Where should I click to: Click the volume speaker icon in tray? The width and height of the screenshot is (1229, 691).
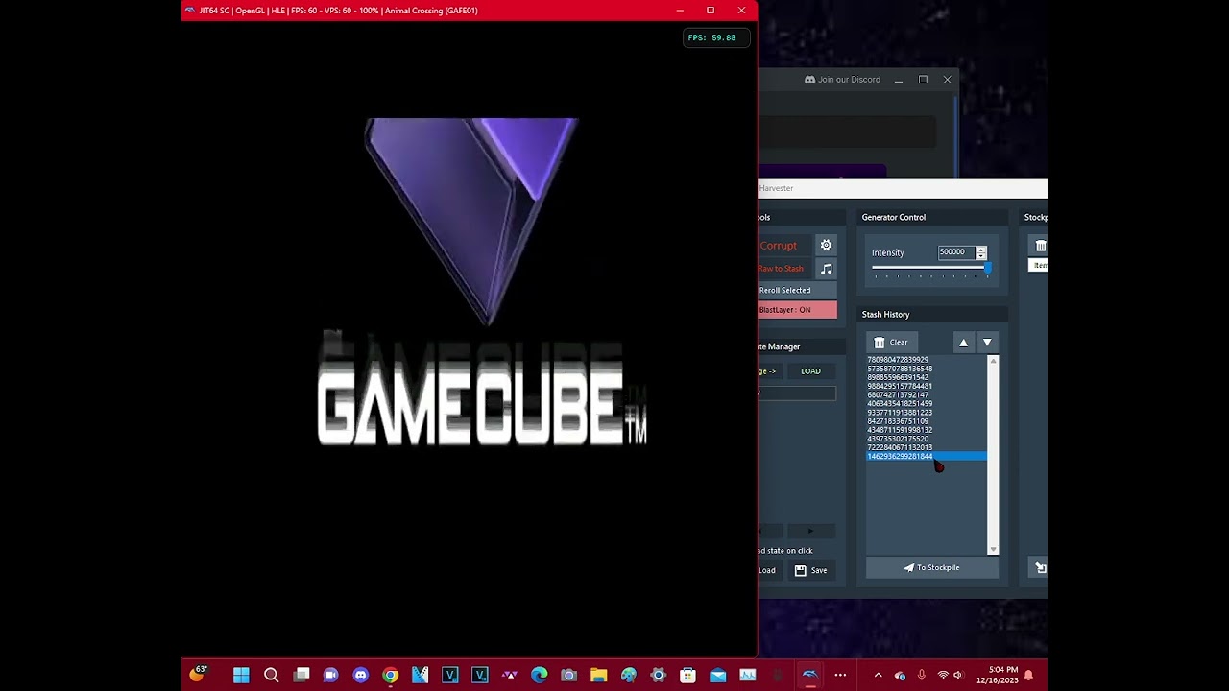tap(958, 676)
